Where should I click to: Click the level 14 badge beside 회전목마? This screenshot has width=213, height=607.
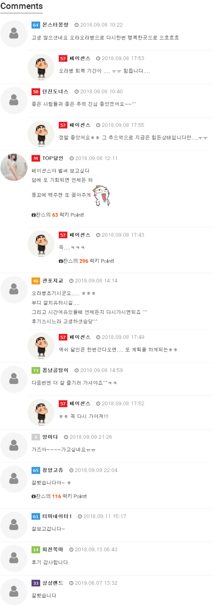click(35, 550)
